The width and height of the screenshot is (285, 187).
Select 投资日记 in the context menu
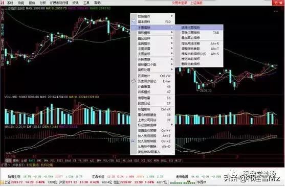pyautogui.click(x=152, y=103)
